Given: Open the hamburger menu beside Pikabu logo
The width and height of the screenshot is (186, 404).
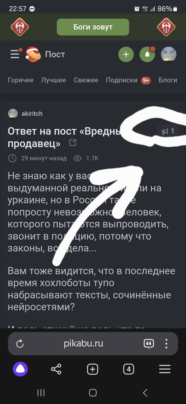Looking at the screenshot, I should (x=15, y=54).
